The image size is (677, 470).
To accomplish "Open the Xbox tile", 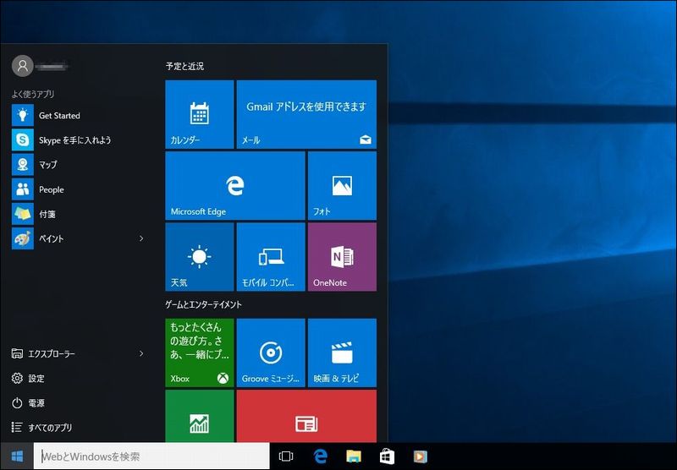I will click(x=200, y=352).
